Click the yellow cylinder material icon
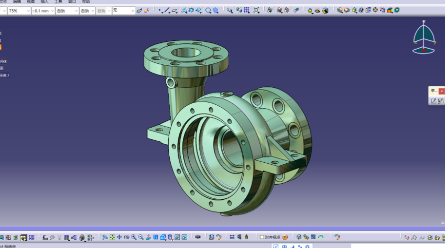 click(310, 10)
